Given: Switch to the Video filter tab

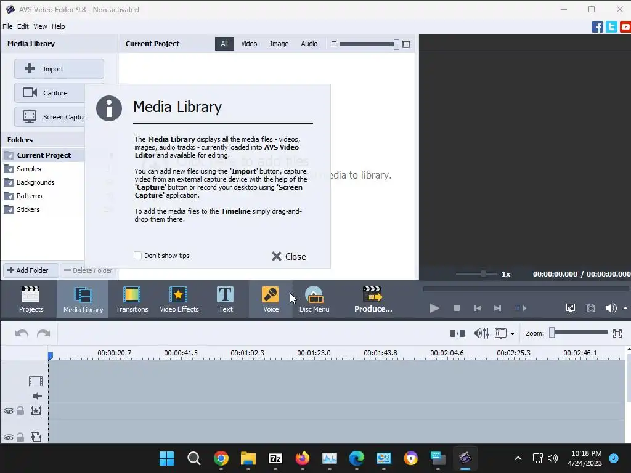Looking at the screenshot, I should (249, 44).
